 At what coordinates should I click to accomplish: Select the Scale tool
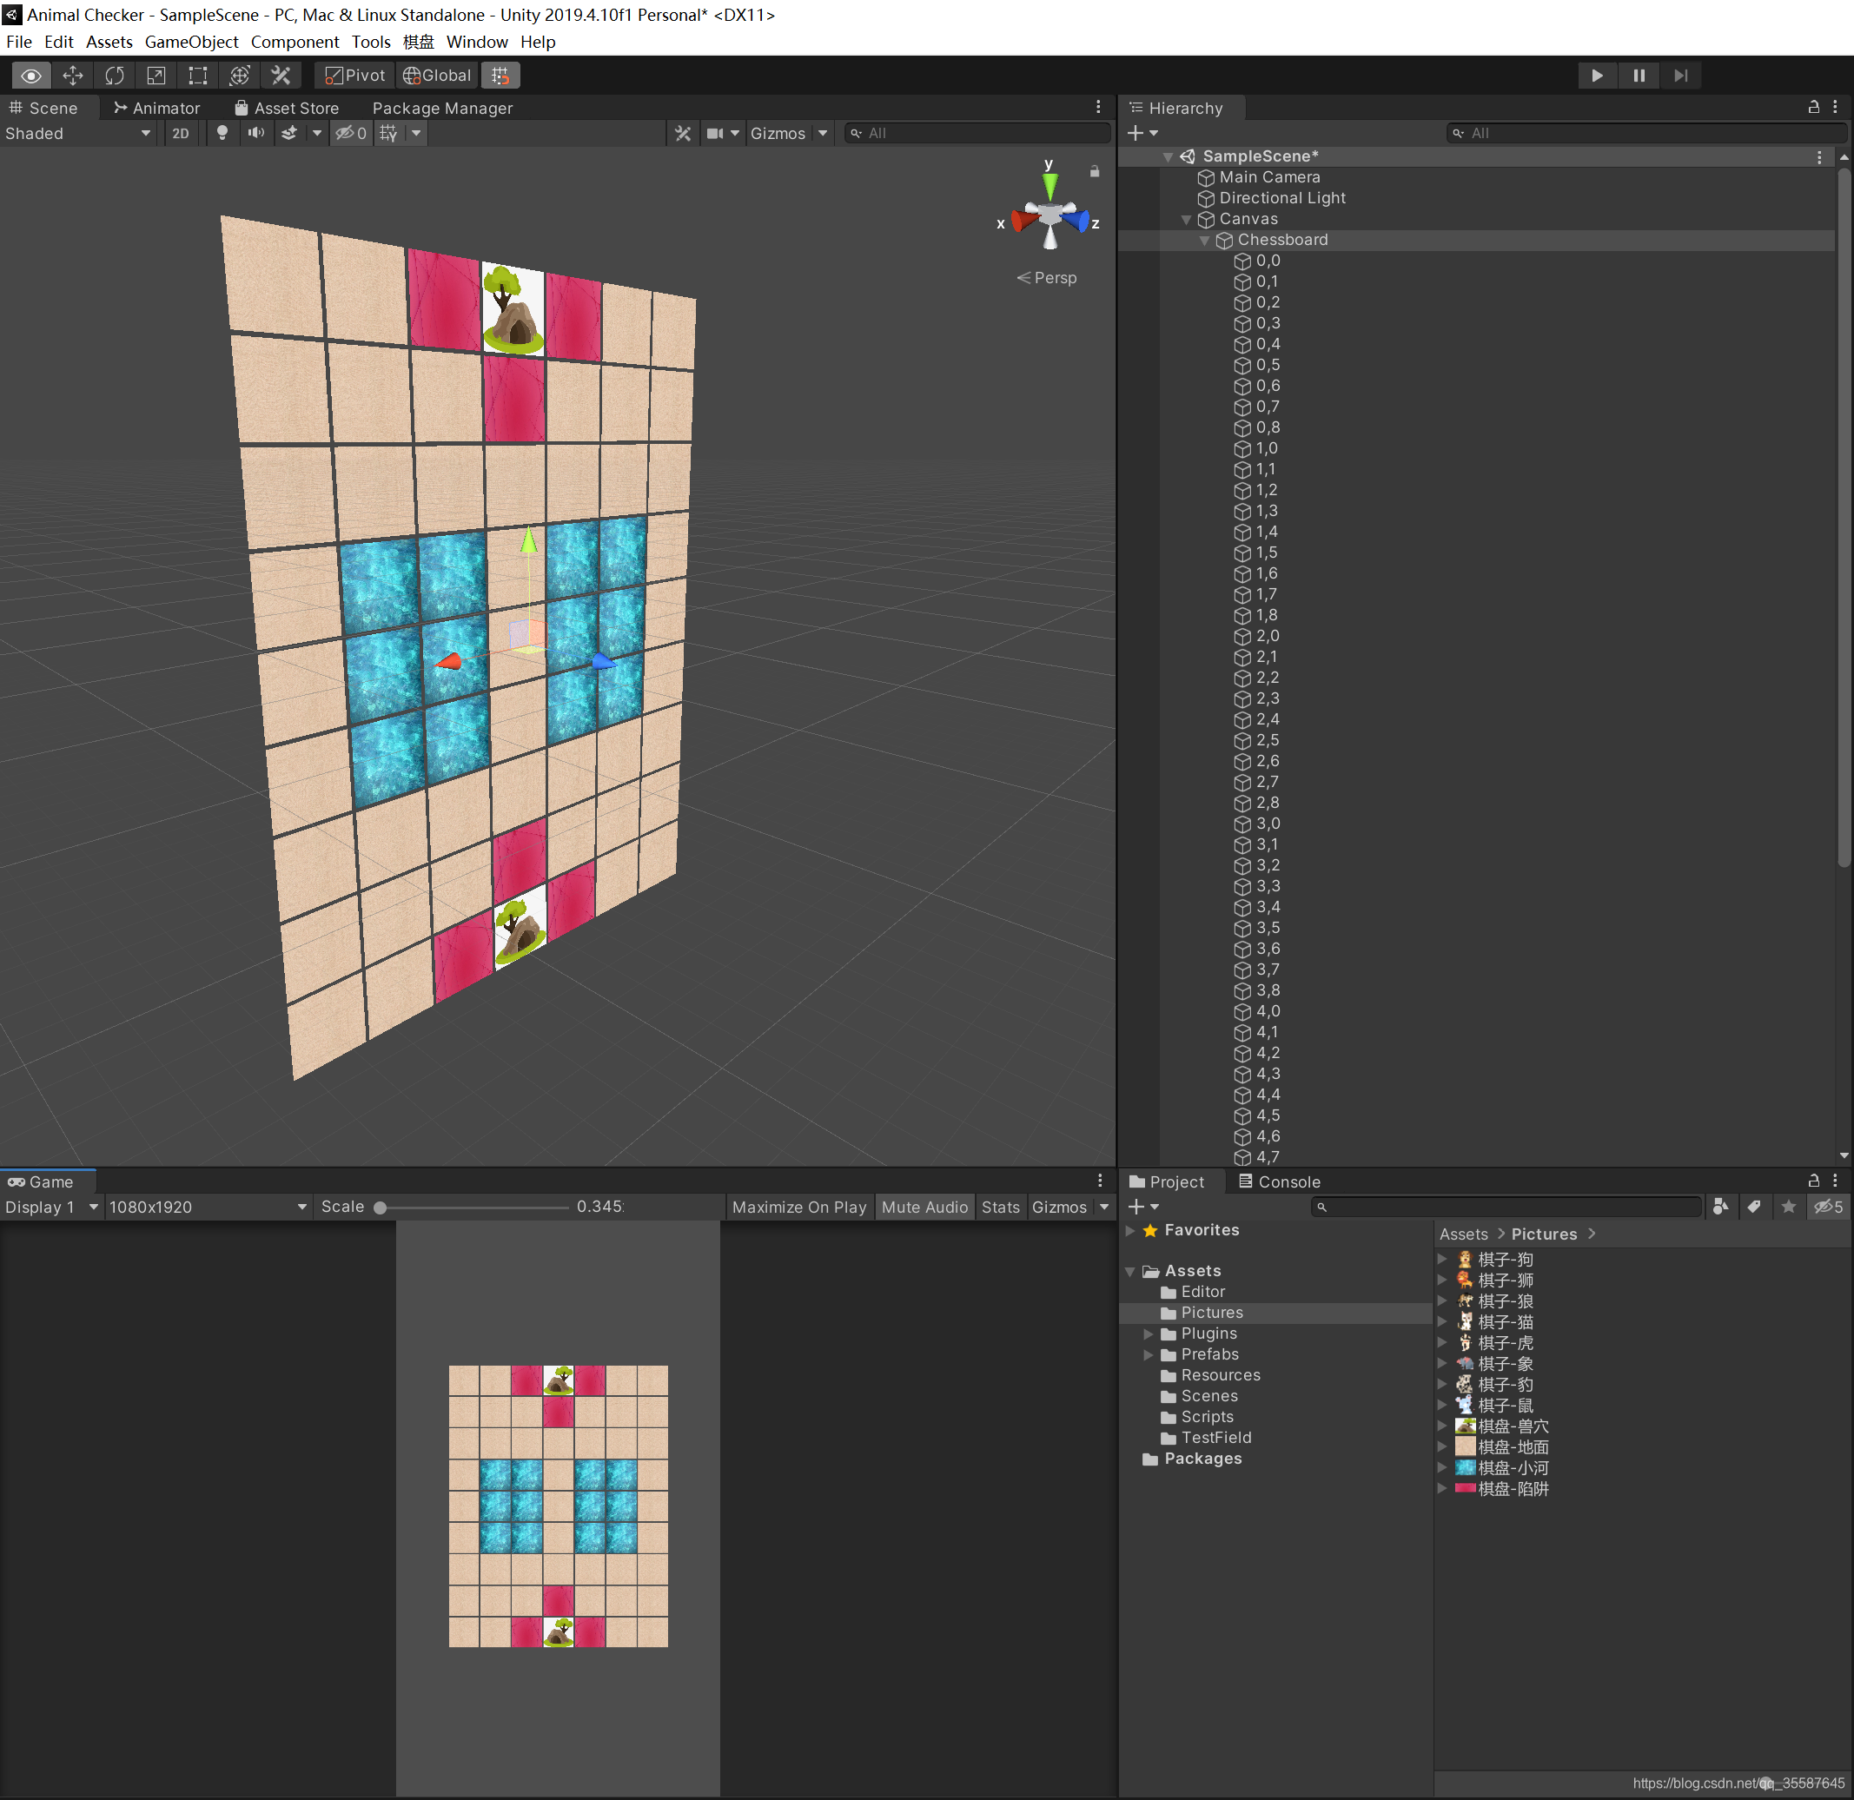click(156, 76)
